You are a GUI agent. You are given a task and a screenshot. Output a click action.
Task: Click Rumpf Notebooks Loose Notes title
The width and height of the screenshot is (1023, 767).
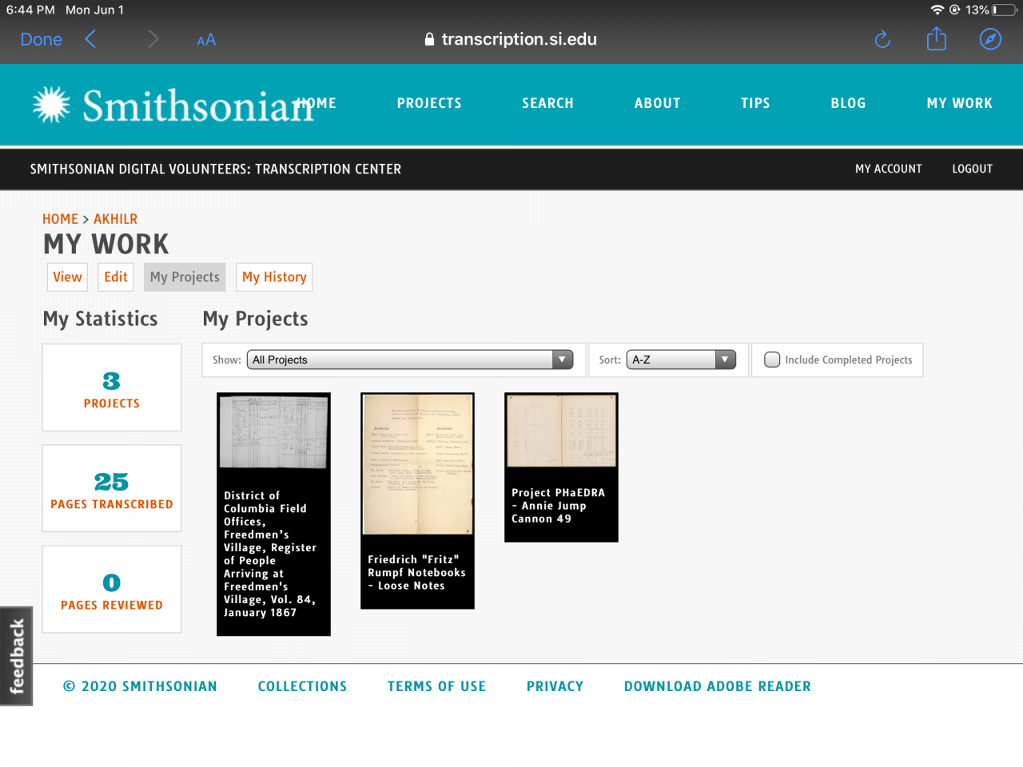pyautogui.click(x=416, y=573)
